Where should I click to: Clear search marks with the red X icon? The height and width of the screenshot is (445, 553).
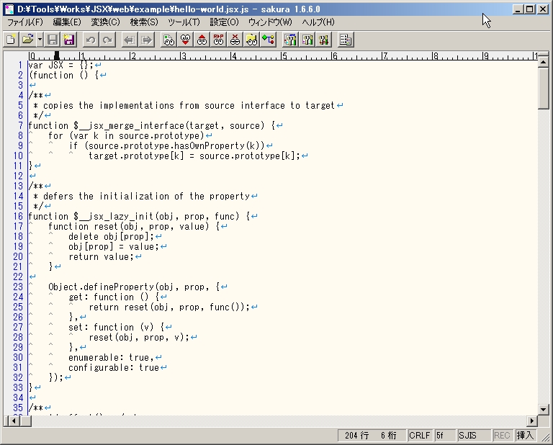(235, 40)
